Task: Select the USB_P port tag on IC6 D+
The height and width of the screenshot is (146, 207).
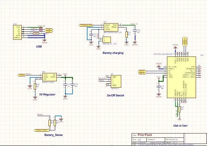Action: click(142, 71)
